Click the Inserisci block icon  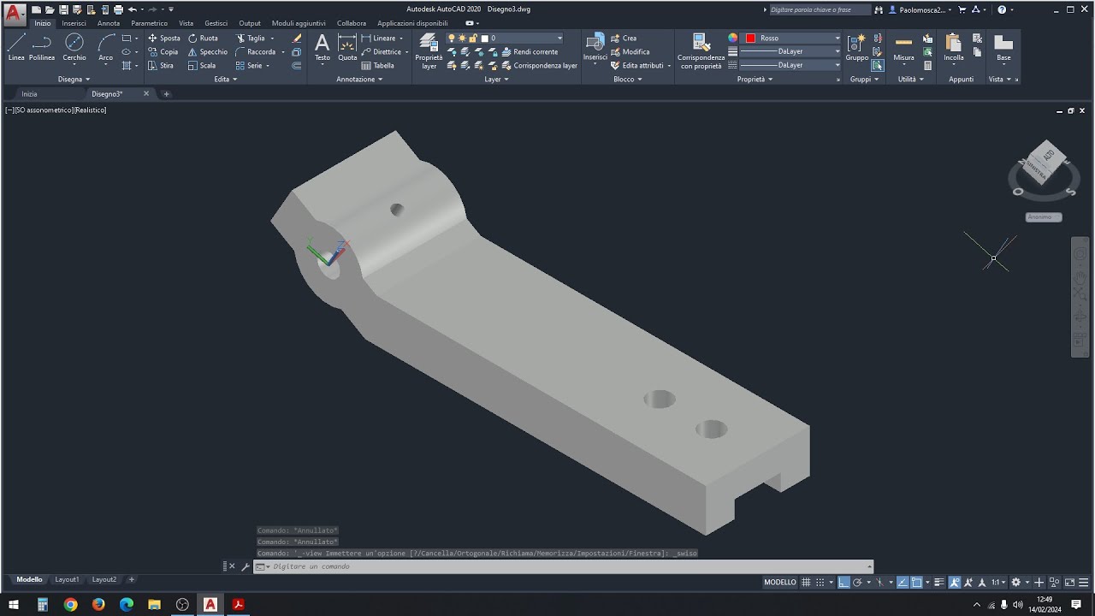click(x=595, y=48)
